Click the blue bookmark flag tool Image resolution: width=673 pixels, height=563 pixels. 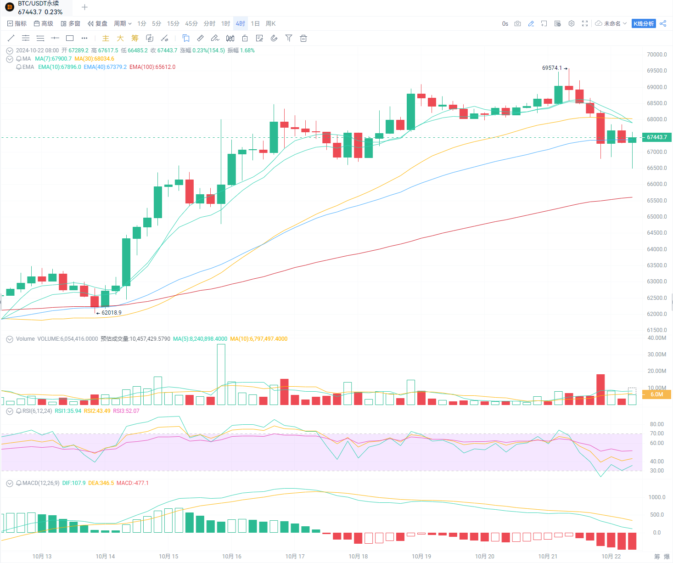[186, 38]
